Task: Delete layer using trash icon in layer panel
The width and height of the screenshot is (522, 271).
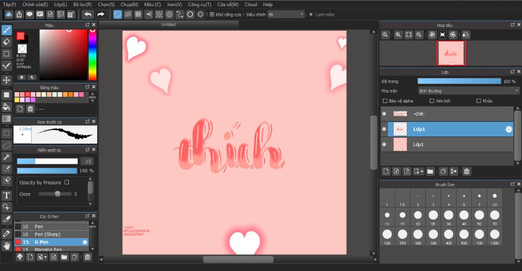Action: (x=466, y=171)
